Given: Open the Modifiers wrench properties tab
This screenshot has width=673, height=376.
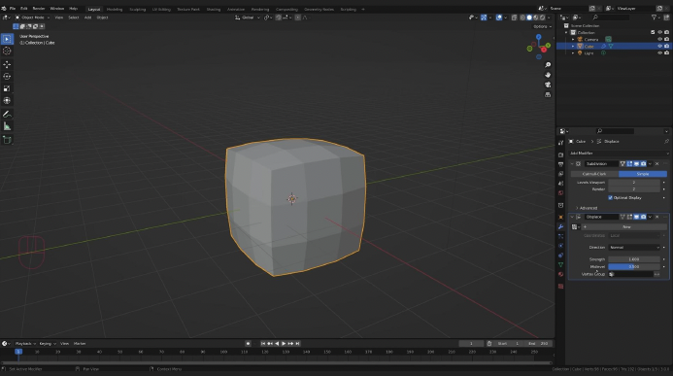Looking at the screenshot, I should 560,226.
